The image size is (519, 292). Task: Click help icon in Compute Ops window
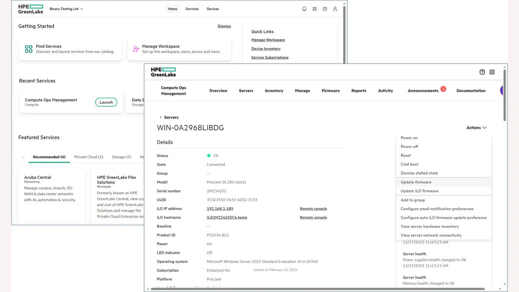pyautogui.click(x=482, y=72)
